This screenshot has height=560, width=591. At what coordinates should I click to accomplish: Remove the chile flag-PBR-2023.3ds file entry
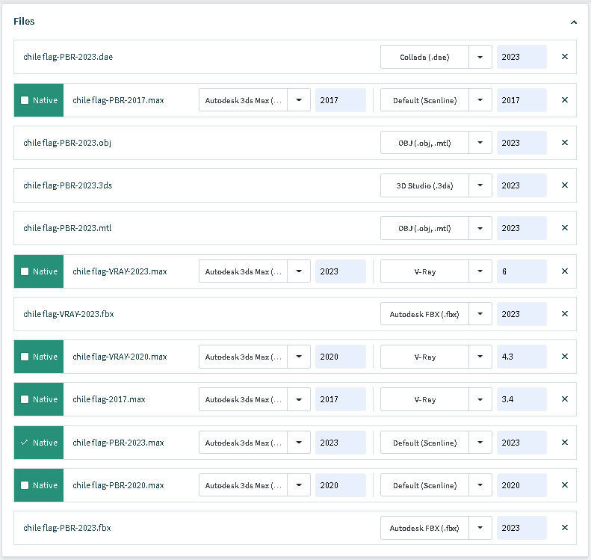point(564,185)
